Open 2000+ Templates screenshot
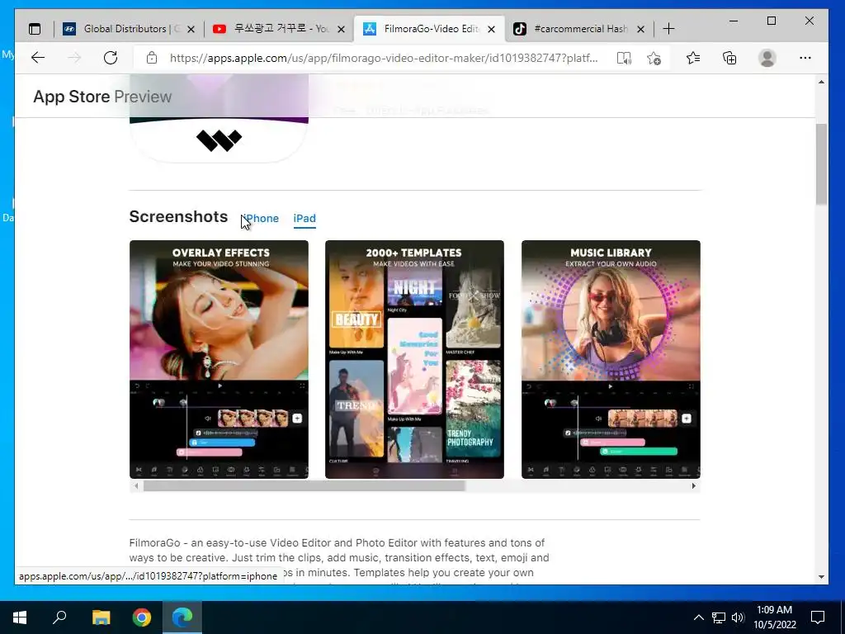The height and width of the screenshot is (634, 845). point(414,360)
